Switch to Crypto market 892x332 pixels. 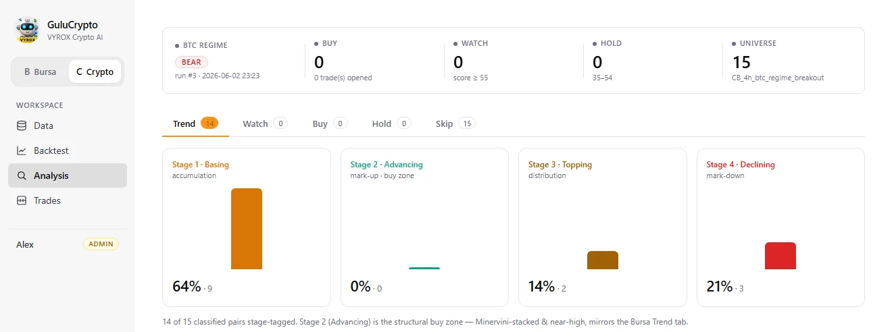(95, 72)
